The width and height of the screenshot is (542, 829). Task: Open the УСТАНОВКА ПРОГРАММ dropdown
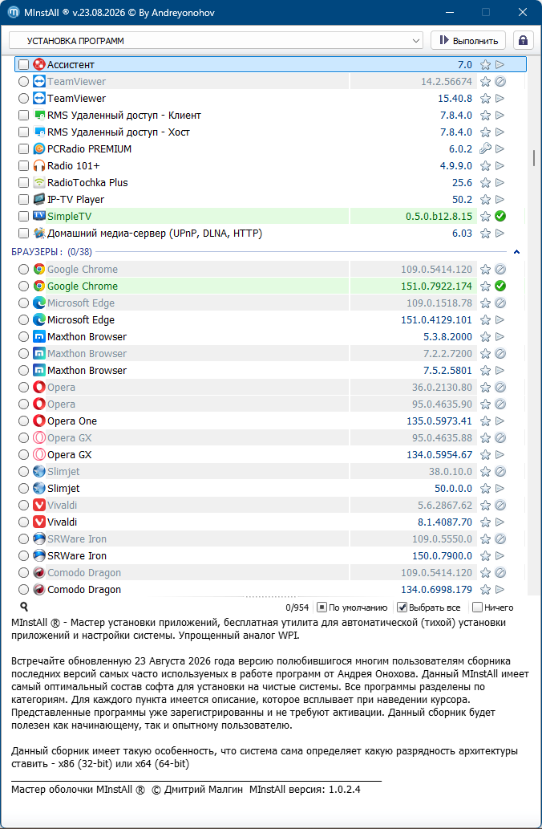coord(216,41)
